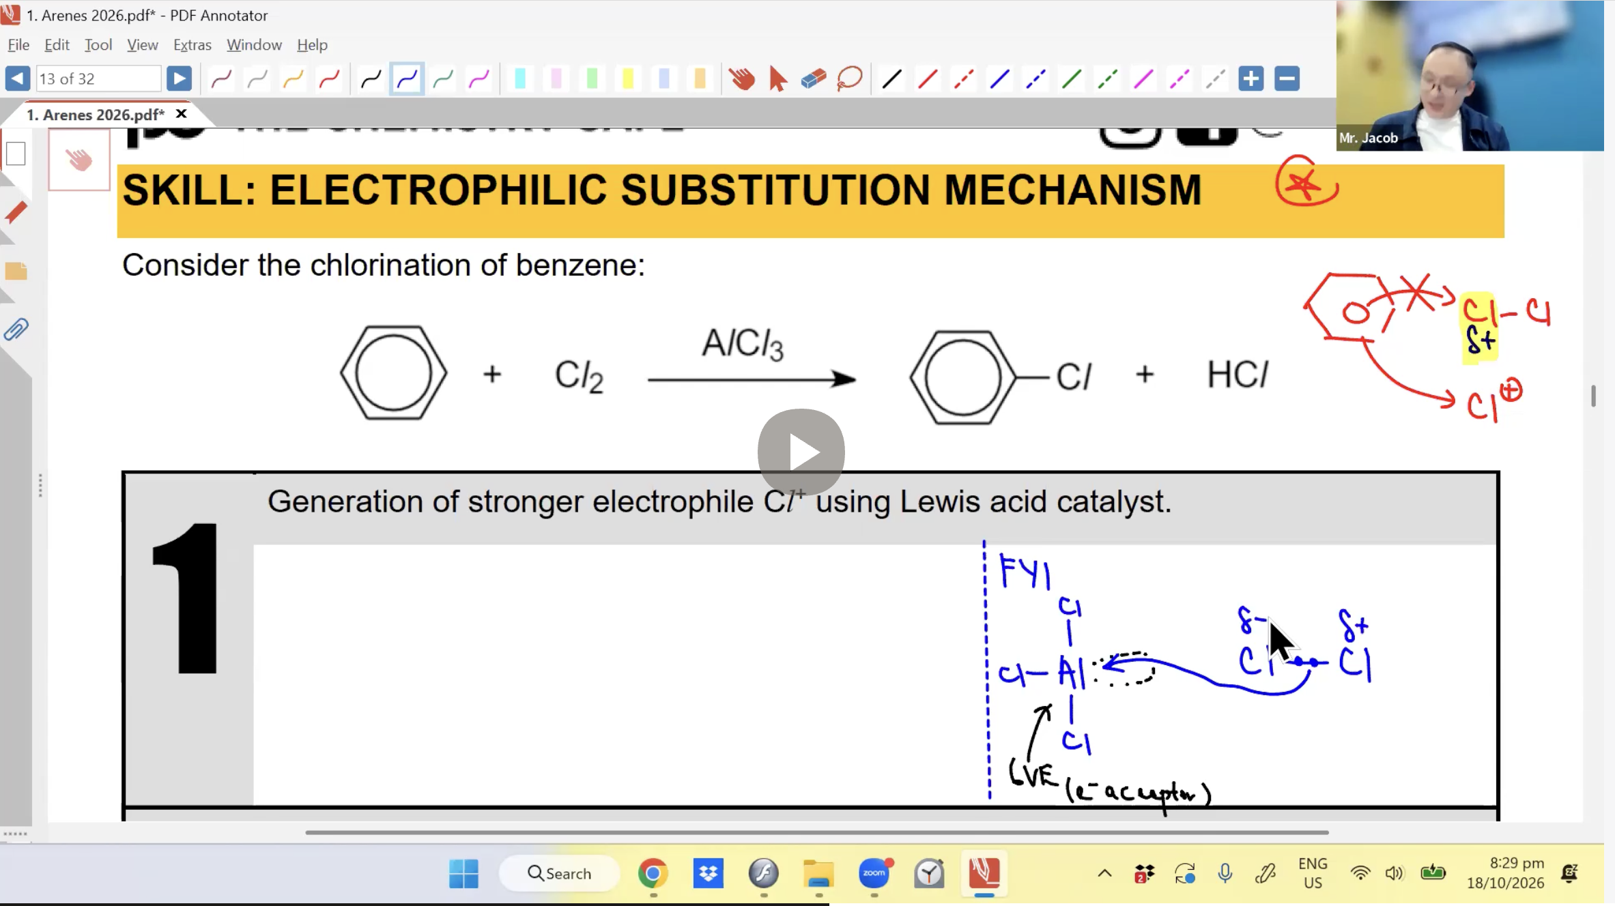Add tool with plus button
This screenshot has height=906, width=1615.
click(x=1251, y=79)
